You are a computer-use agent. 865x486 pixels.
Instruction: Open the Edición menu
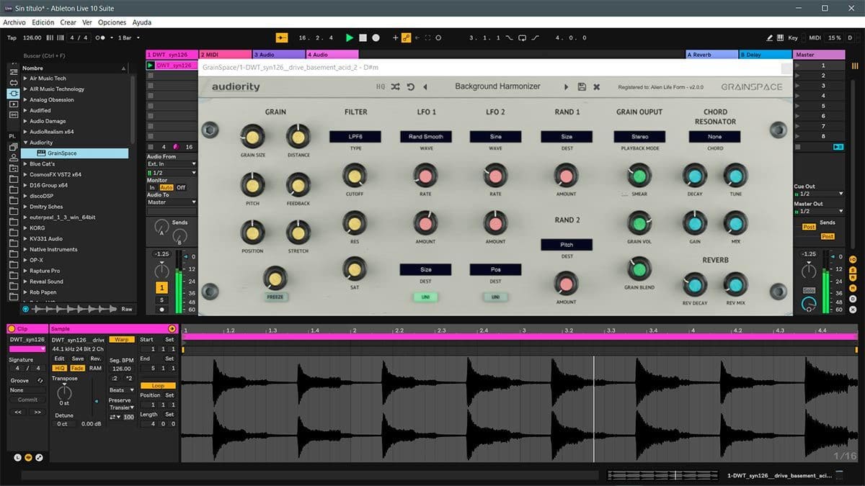coord(43,22)
